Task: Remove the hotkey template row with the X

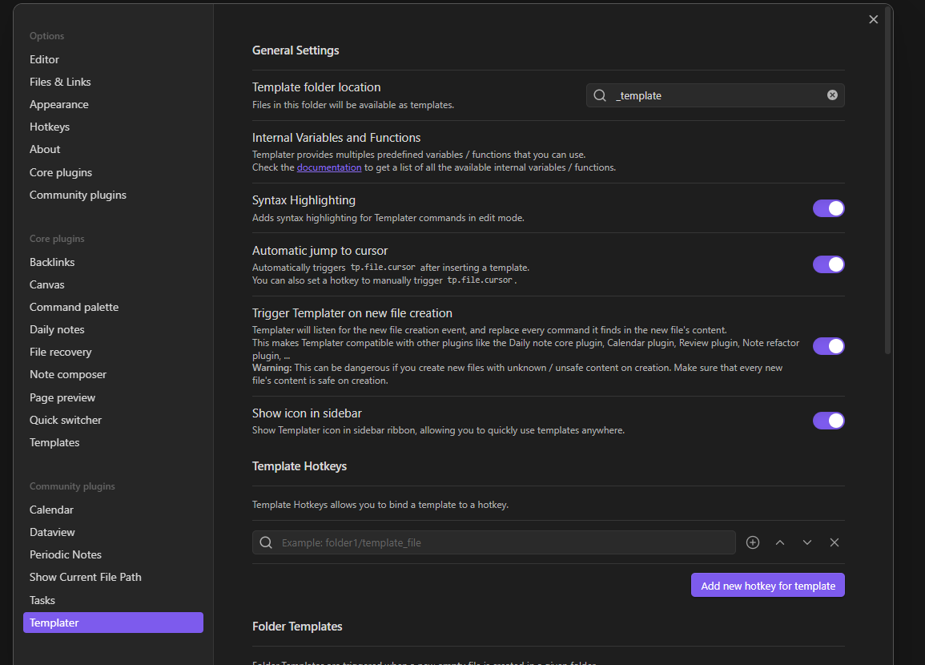Action: coord(834,542)
